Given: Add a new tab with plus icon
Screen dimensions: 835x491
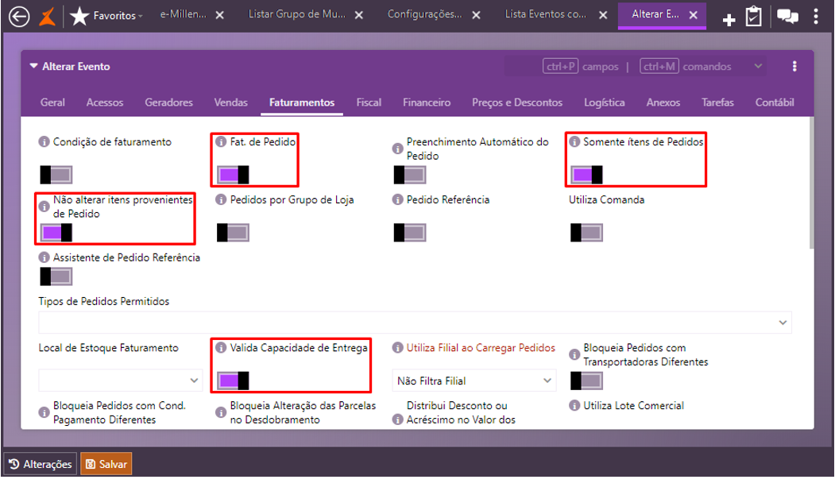Looking at the screenshot, I should [x=729, y=20].
